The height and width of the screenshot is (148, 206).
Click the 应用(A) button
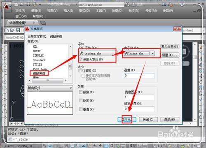coord(127,120)
